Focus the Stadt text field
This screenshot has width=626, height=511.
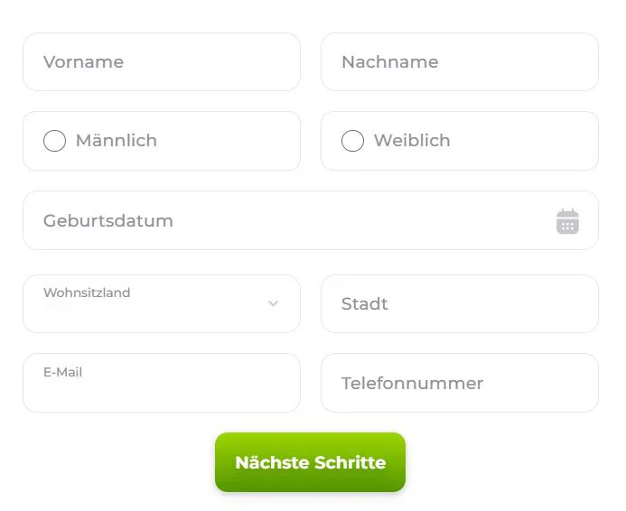[460, 303]
